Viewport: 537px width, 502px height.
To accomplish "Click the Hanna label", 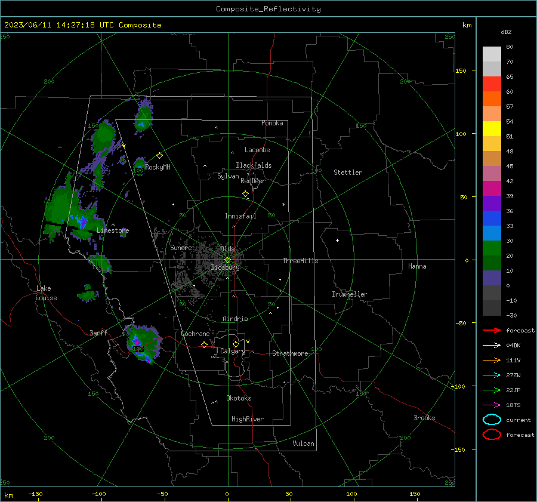I will (x=417, y=266).
